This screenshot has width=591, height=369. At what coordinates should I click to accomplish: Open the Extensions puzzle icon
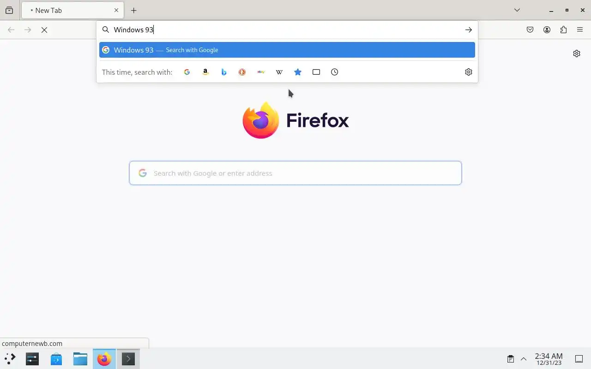pos(563,30)
